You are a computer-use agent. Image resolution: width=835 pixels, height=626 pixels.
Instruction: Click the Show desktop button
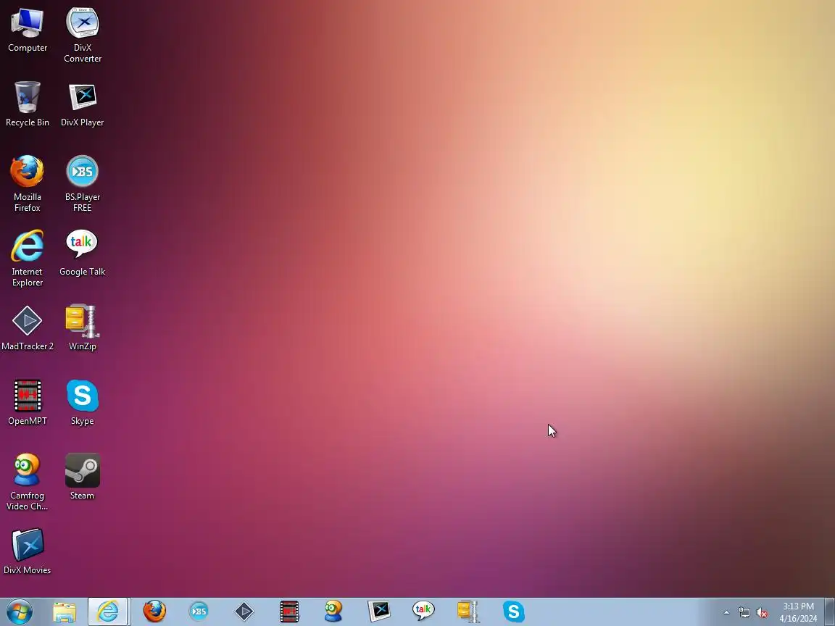pos(830,612)
